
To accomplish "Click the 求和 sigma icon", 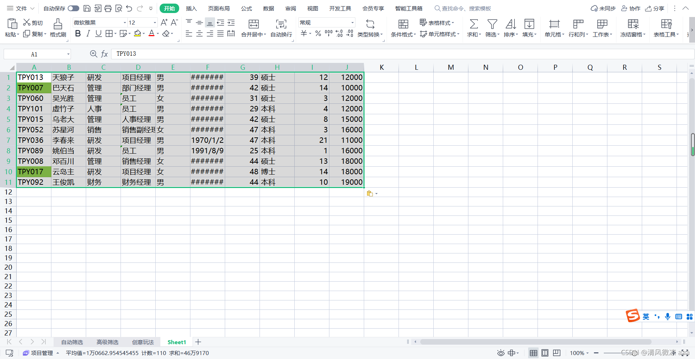I will pyautogui.click(x=474, y=24).
